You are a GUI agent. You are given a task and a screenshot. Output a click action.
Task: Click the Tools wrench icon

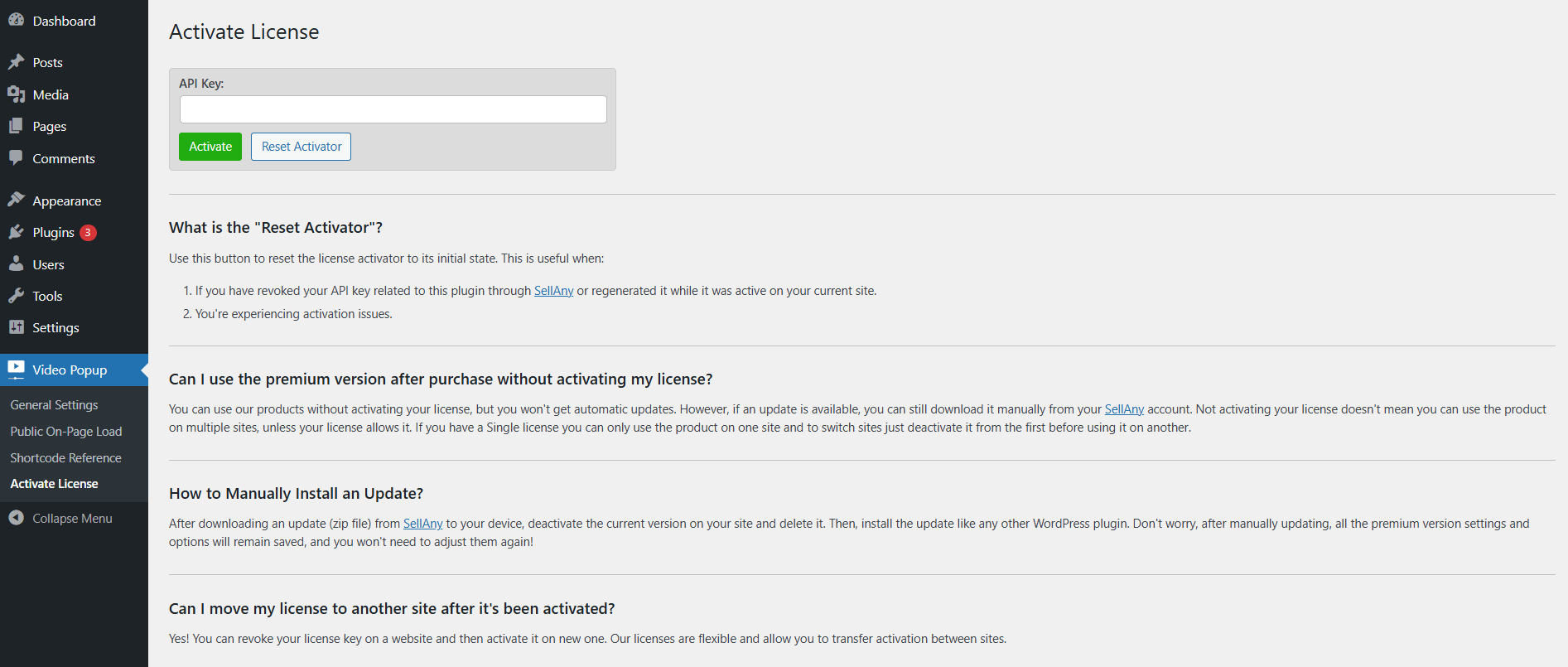click(16, 296)
